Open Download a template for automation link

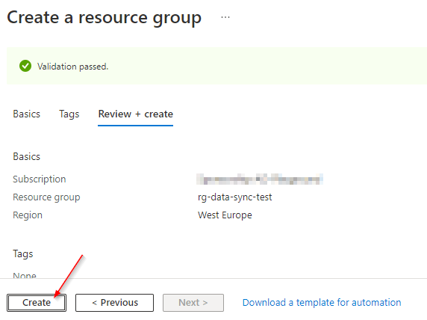pos(322,303)
